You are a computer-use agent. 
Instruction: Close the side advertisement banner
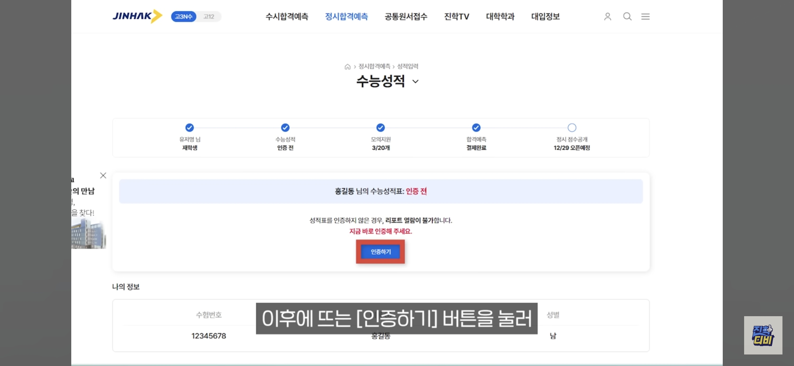click(x=103, y=175)
